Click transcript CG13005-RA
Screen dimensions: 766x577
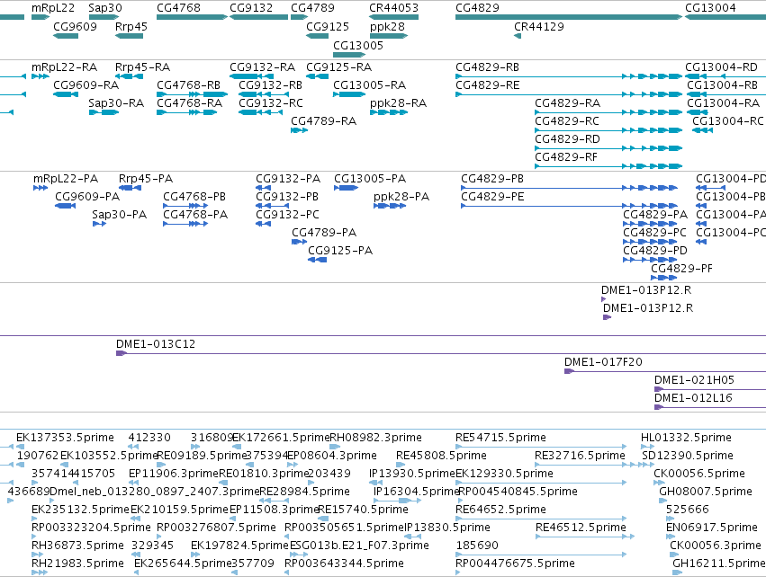369,85
